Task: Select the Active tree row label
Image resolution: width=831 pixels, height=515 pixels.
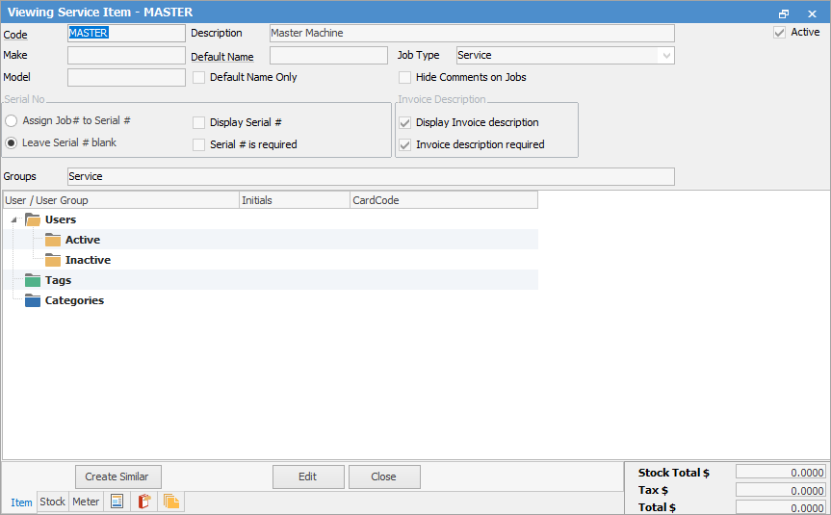Action: coord(83,240)
